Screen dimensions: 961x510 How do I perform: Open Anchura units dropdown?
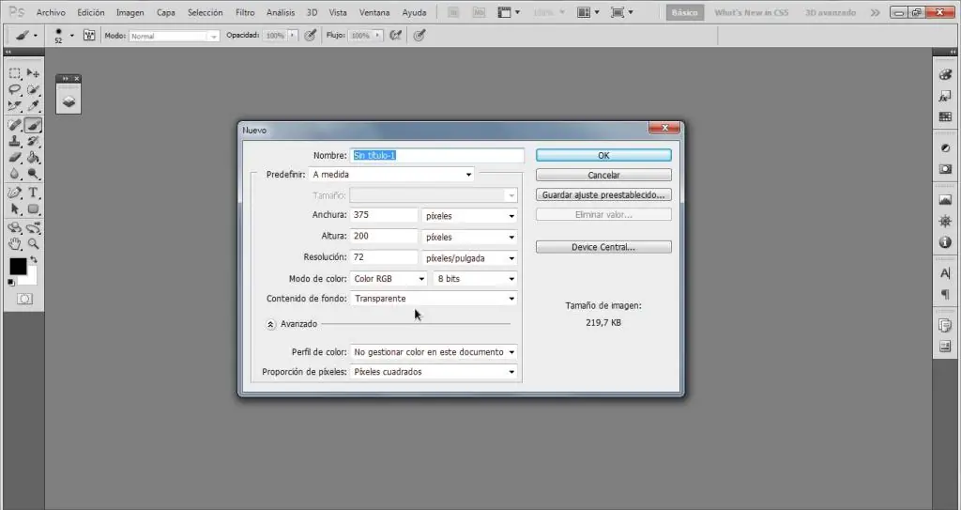coord(469,216)
